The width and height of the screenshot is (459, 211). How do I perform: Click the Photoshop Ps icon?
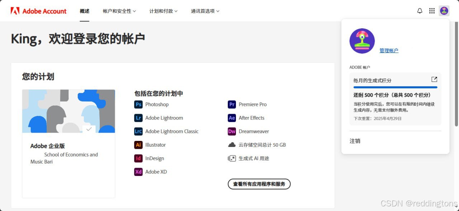[x=138, y=104]
